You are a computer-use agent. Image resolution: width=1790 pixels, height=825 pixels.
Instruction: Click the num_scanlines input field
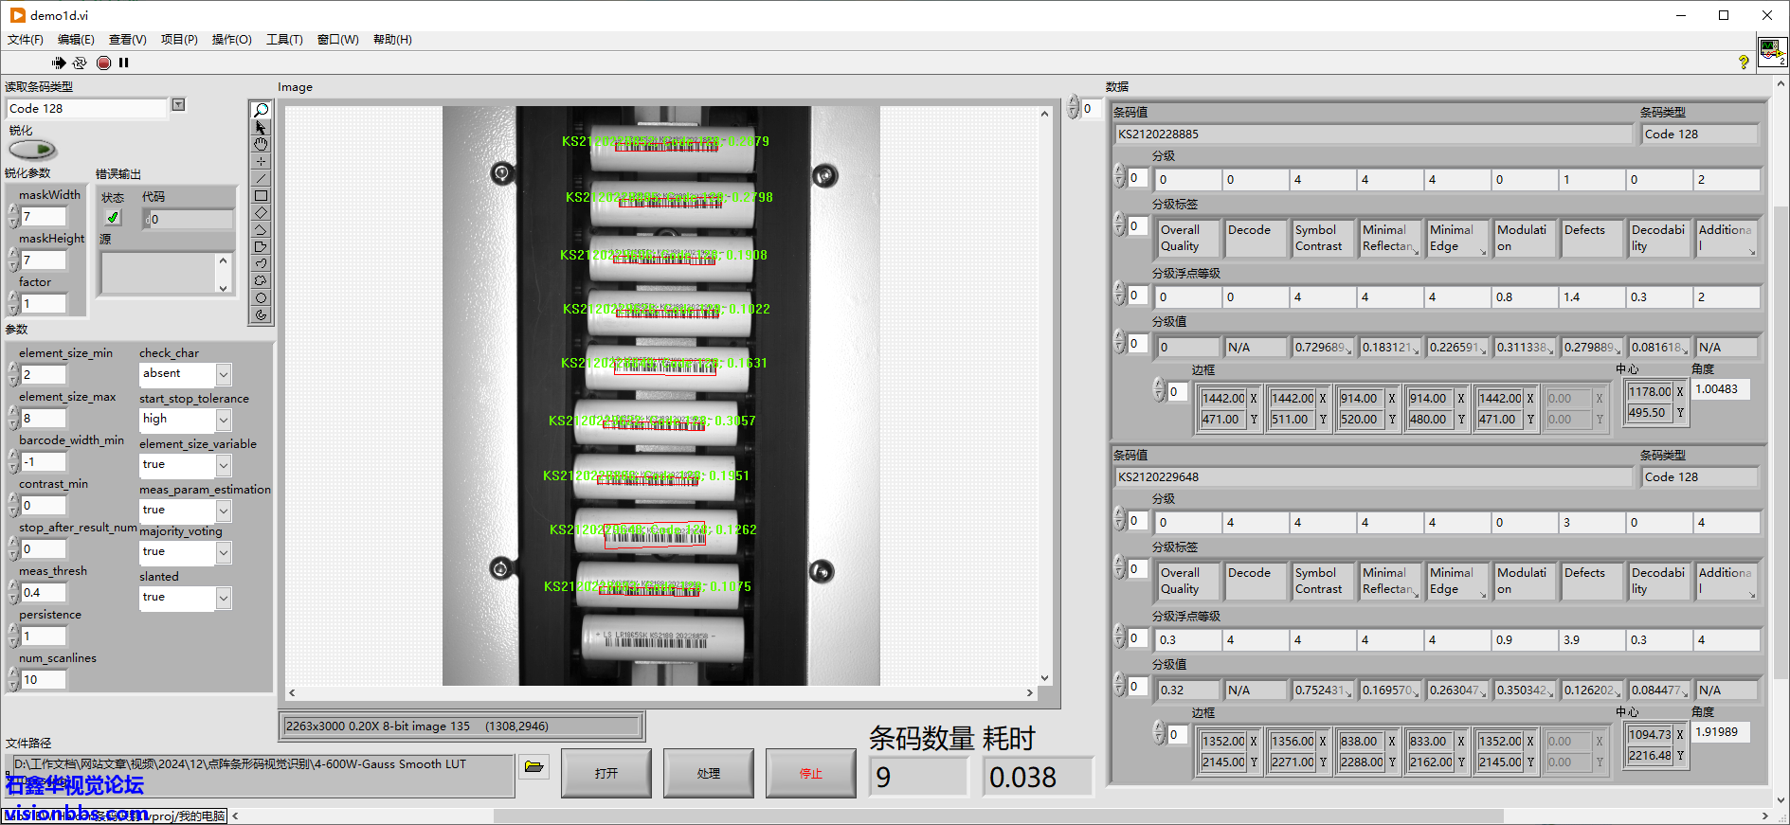pyautogui.click(x=44, y=680)
